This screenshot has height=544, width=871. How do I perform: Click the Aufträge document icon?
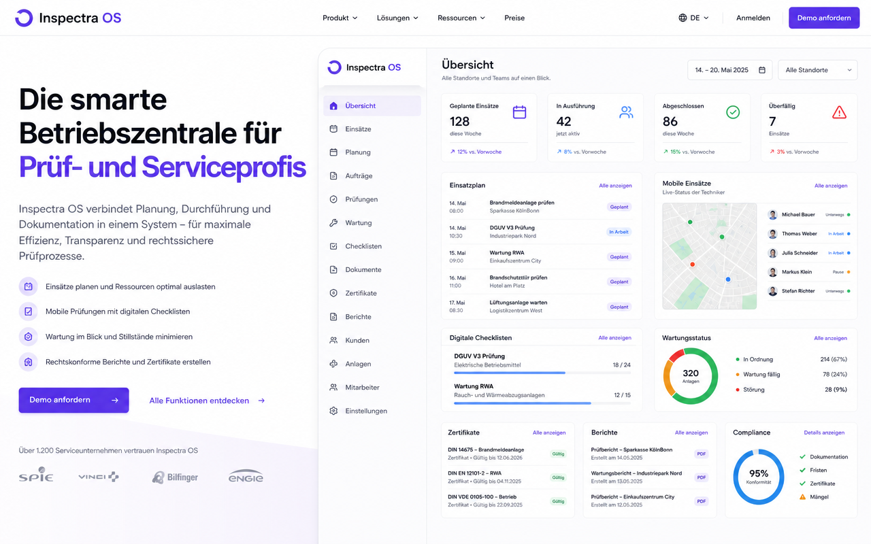click(333, 175)
